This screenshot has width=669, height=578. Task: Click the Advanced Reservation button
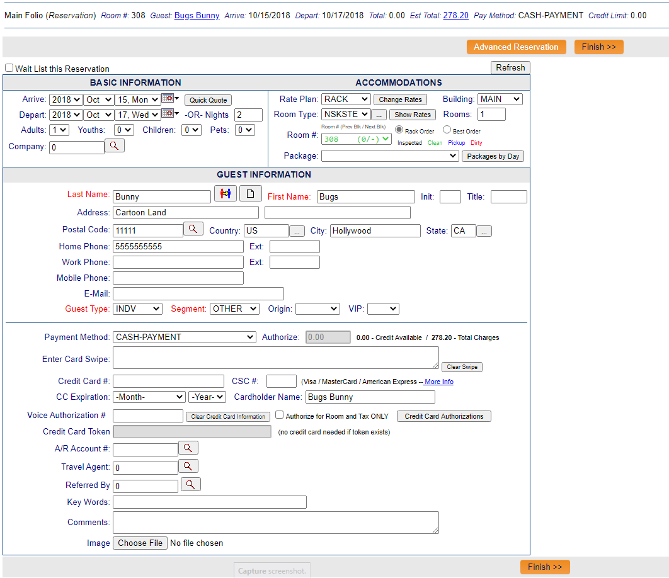click(x=517, y=47)
